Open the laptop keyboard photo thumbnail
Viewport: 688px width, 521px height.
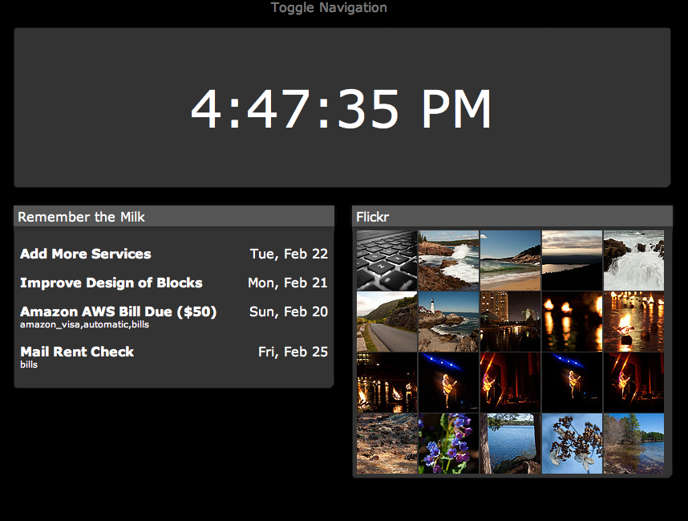[386, 260]
